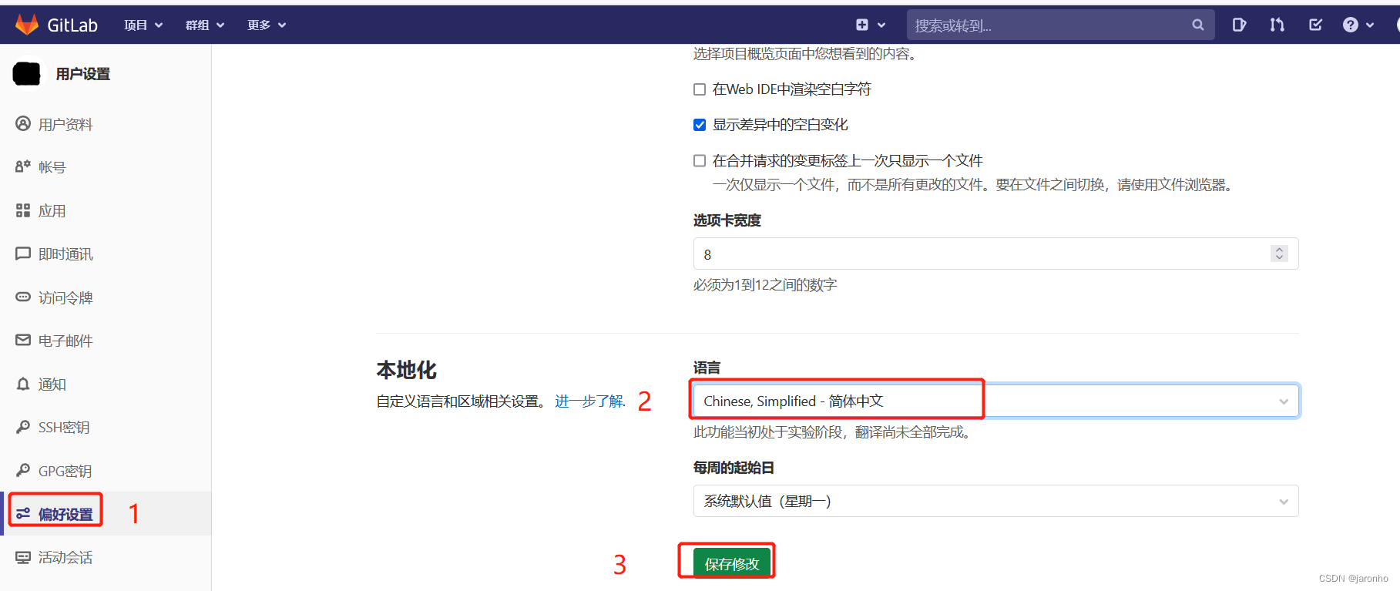The height and width of the screenshot is (591, 1400).
Task: Open the merge requests icon in the top bar
Action: [1277, 25]
